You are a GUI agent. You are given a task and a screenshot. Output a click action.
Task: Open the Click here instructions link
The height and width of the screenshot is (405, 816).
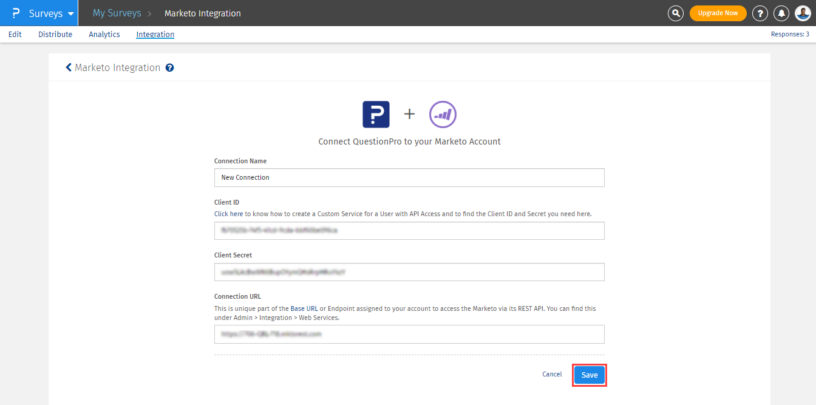228,213
